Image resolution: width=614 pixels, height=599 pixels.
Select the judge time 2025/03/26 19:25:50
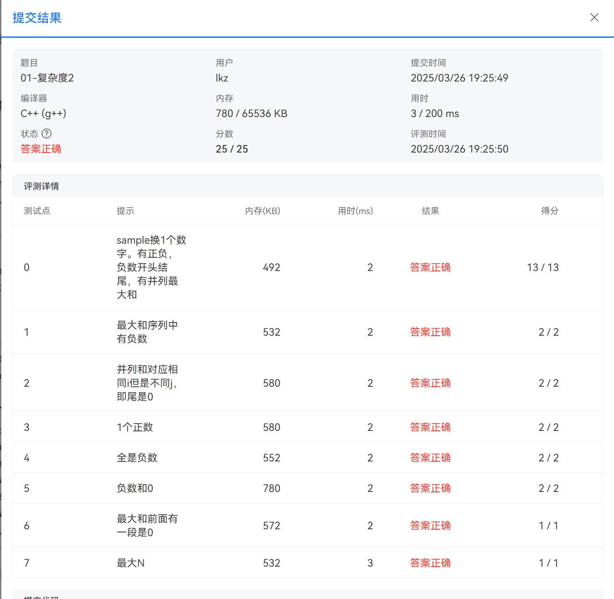(459, 149)
